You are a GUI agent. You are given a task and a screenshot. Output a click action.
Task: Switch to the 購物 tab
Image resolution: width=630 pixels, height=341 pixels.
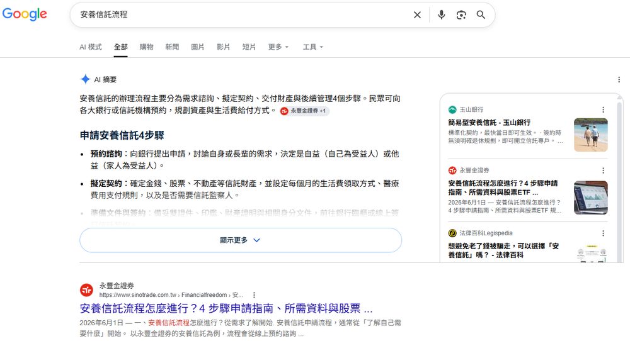click(147, 47)
